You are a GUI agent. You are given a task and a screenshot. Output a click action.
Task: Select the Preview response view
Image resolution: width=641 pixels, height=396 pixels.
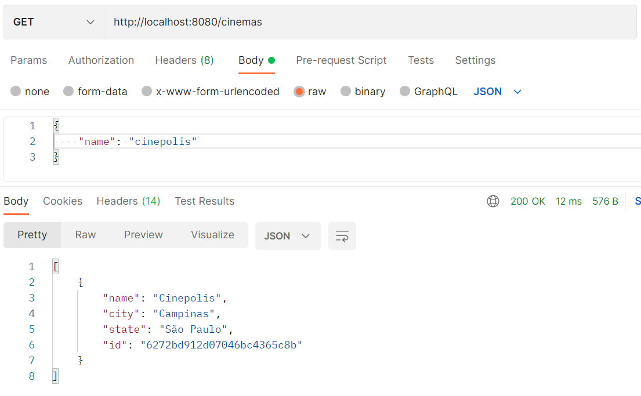tap(143, 235)
